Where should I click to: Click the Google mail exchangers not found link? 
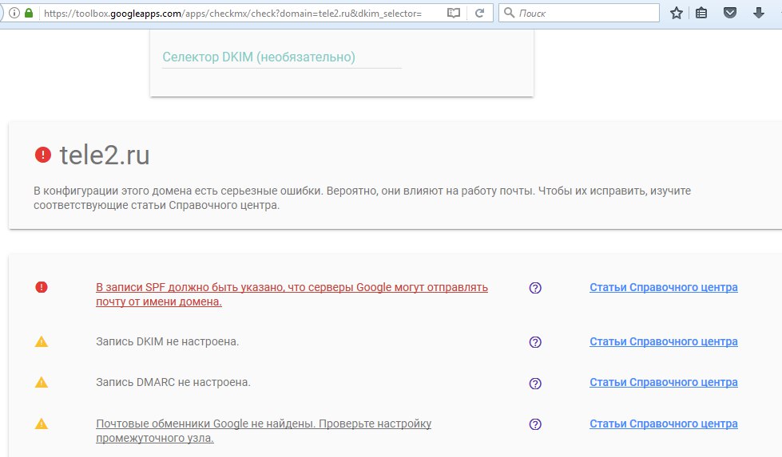(x=264, y=431)
